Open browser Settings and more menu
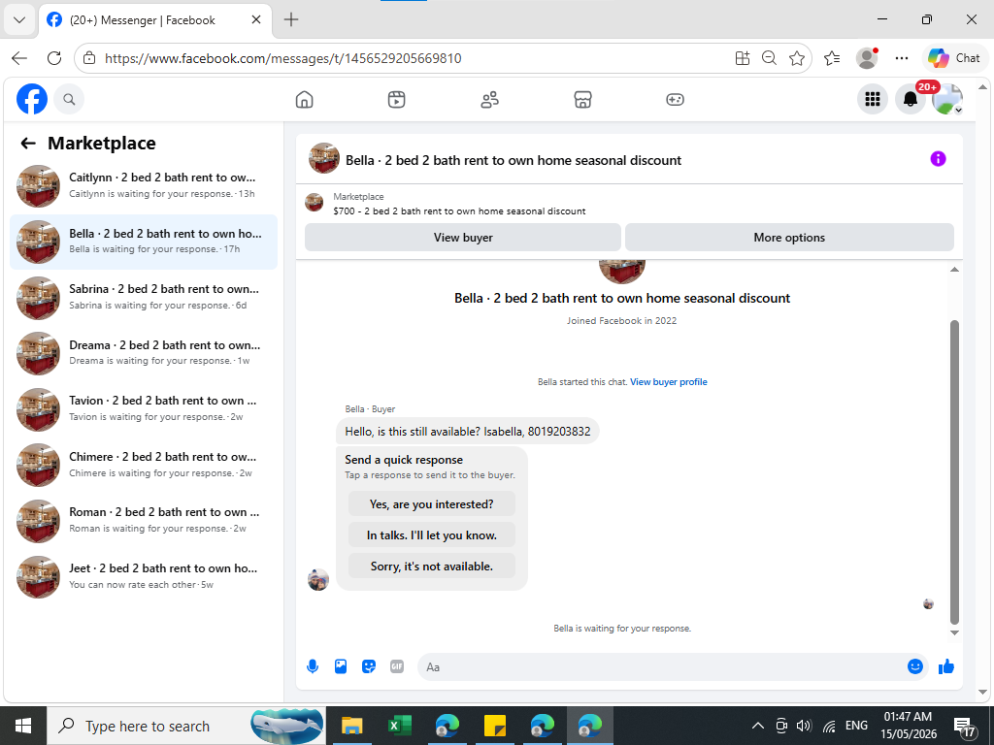This screenshot has height=745, width=994. 902,58
